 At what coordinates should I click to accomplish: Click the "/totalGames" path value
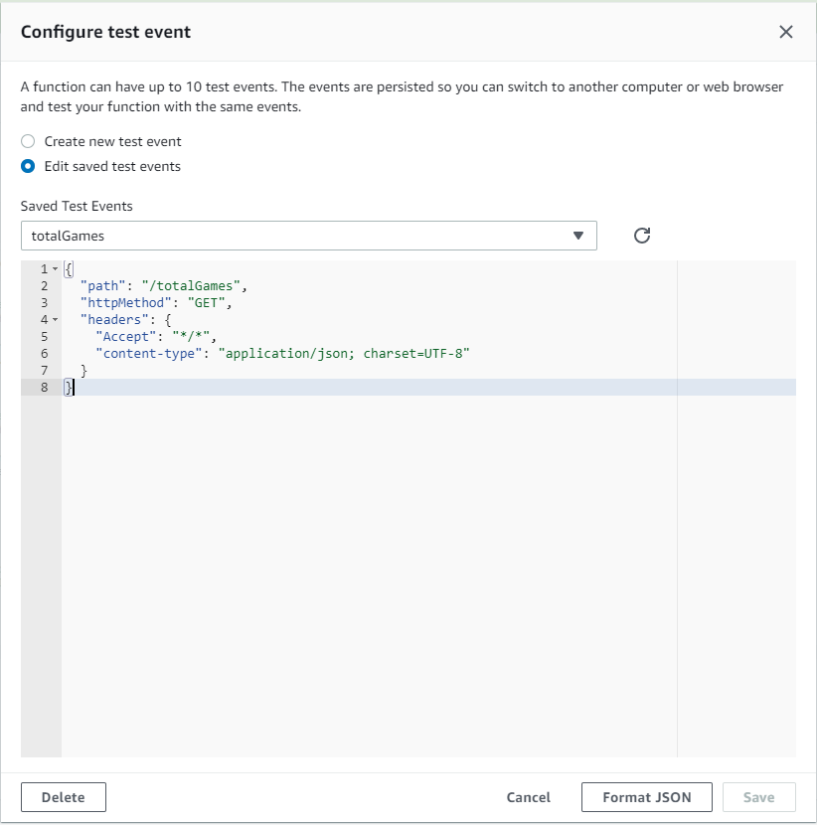tap(191, 285)
